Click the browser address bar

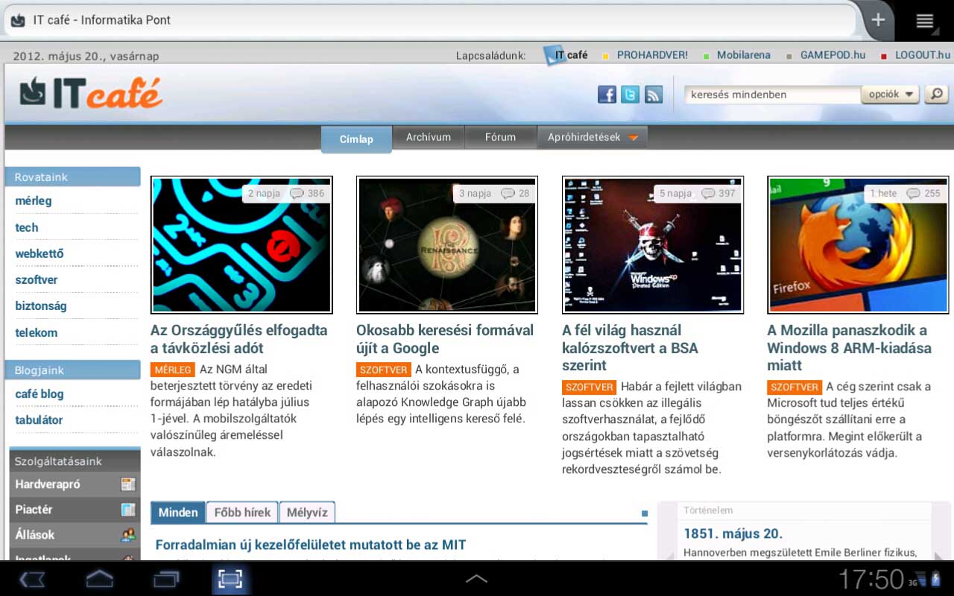click(x=429, y=20)
